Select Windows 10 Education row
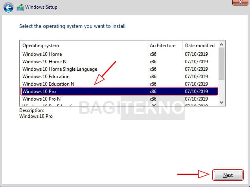The width and height of the screenshot is (250, 187). 119,77
